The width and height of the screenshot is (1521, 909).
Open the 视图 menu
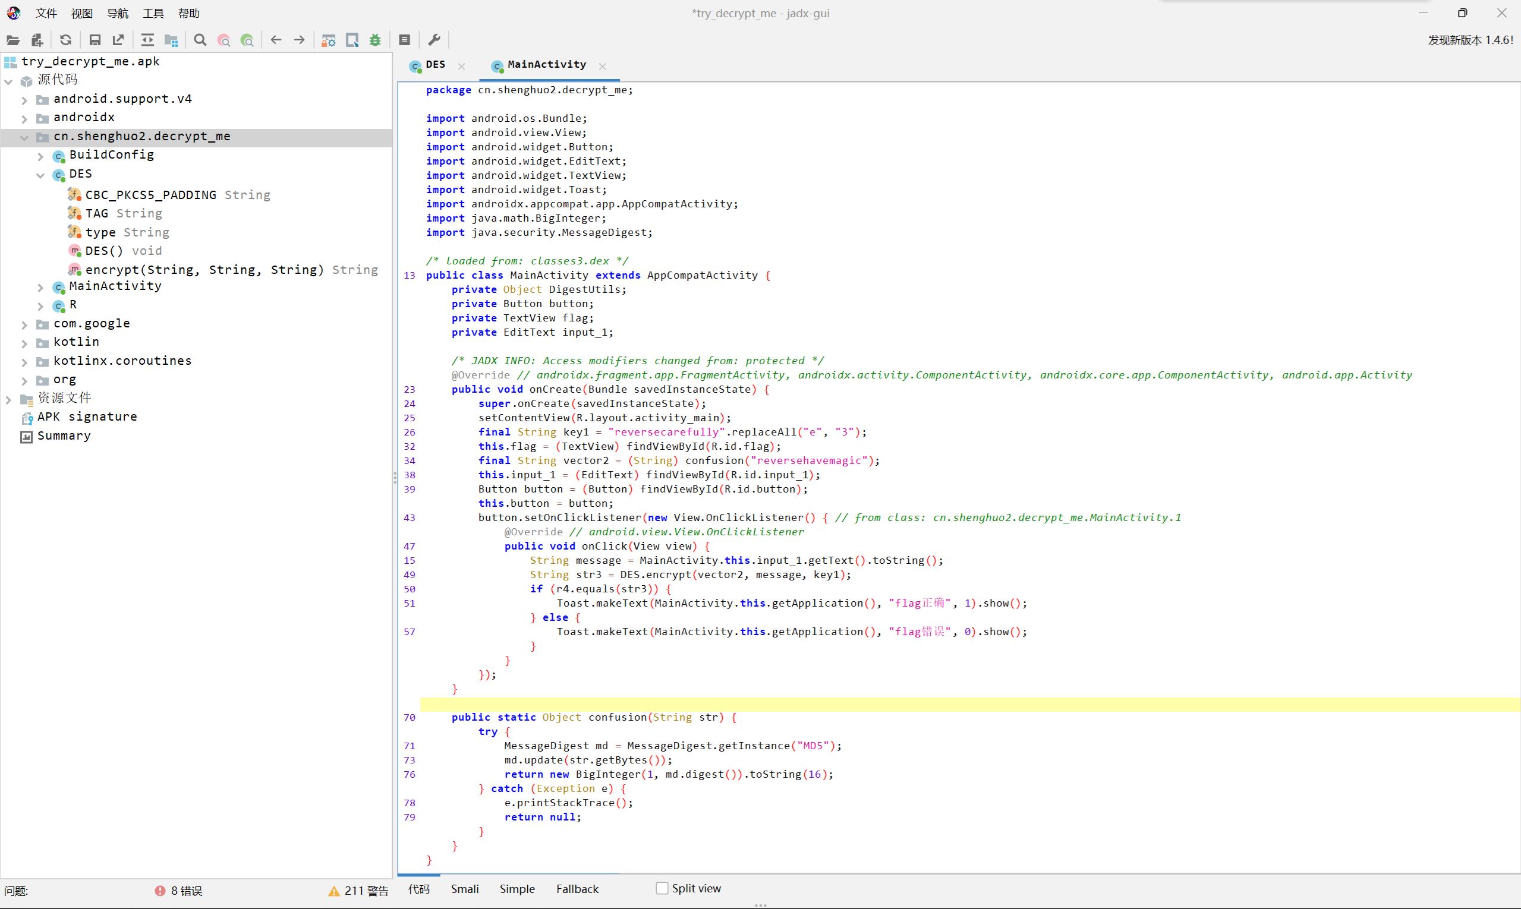81,13
